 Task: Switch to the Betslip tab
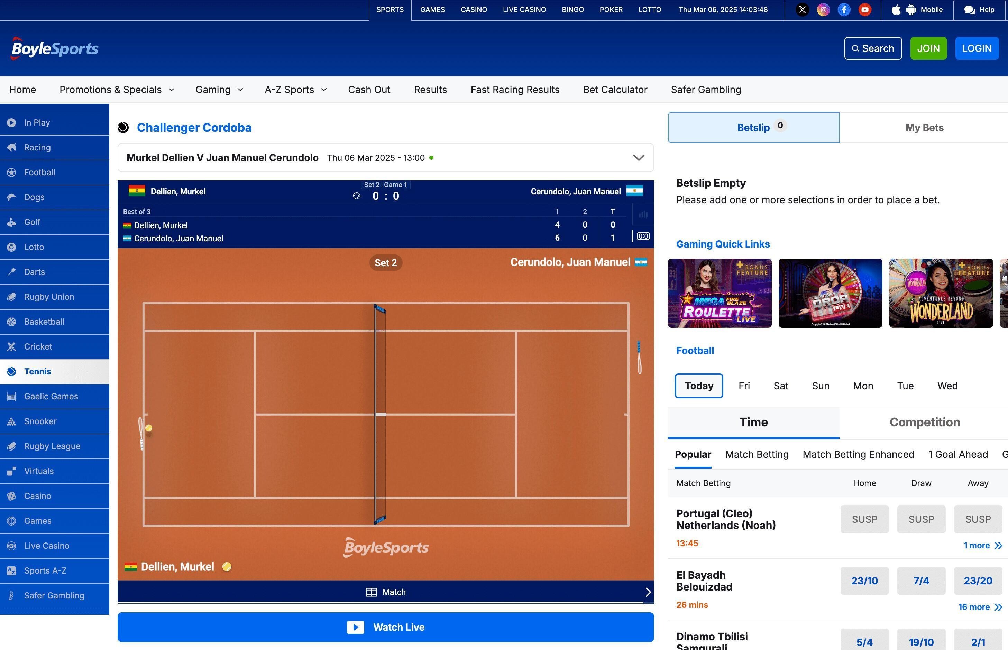tap(753, 128)
